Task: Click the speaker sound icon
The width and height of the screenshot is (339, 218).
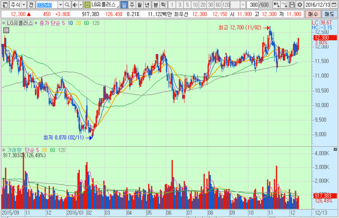Action: [x=75, y=4]
